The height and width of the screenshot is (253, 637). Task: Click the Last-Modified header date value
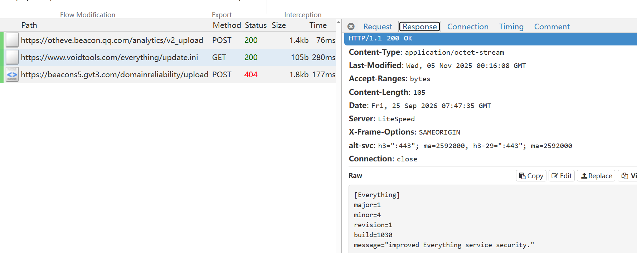coord(466,66)
